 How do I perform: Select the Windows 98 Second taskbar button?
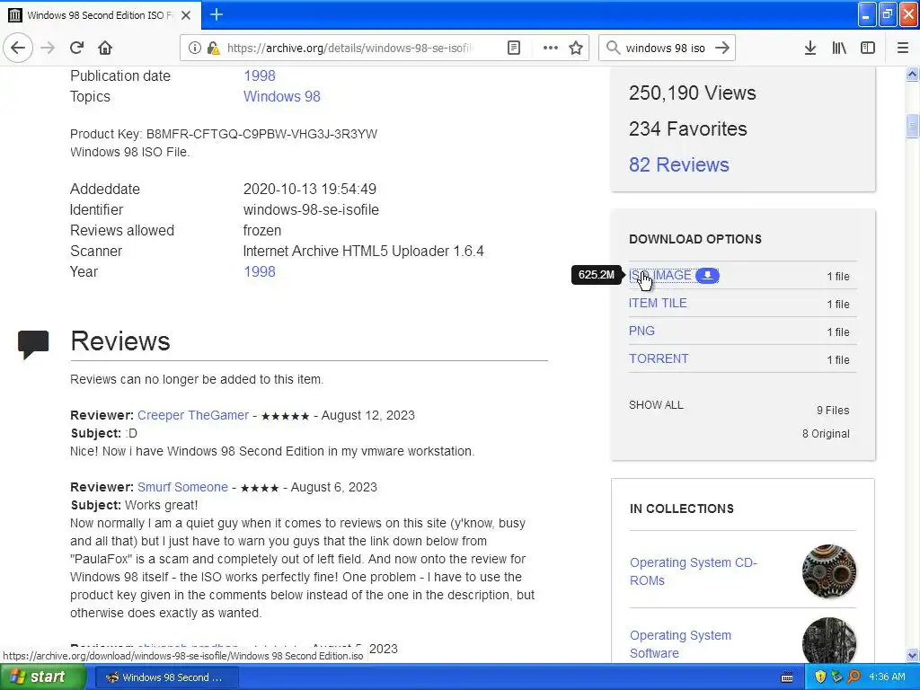pyautogui.click(x=165, y=677)
